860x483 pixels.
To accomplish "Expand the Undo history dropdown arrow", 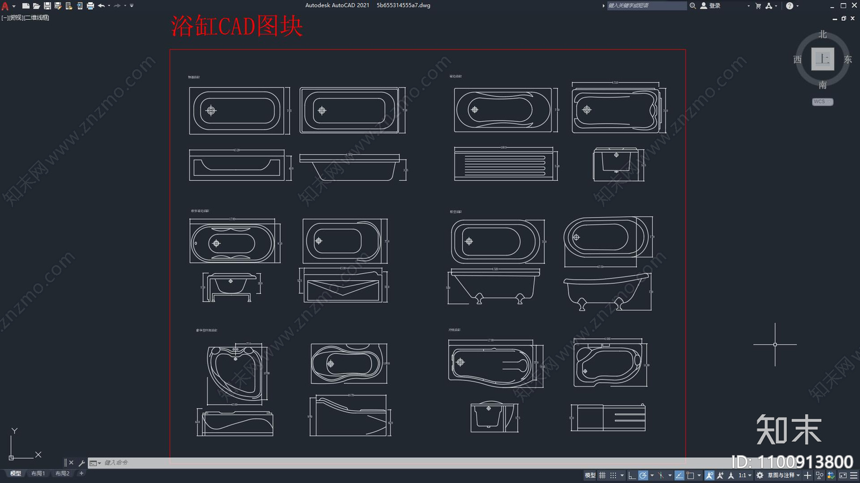I will [109, 6].
